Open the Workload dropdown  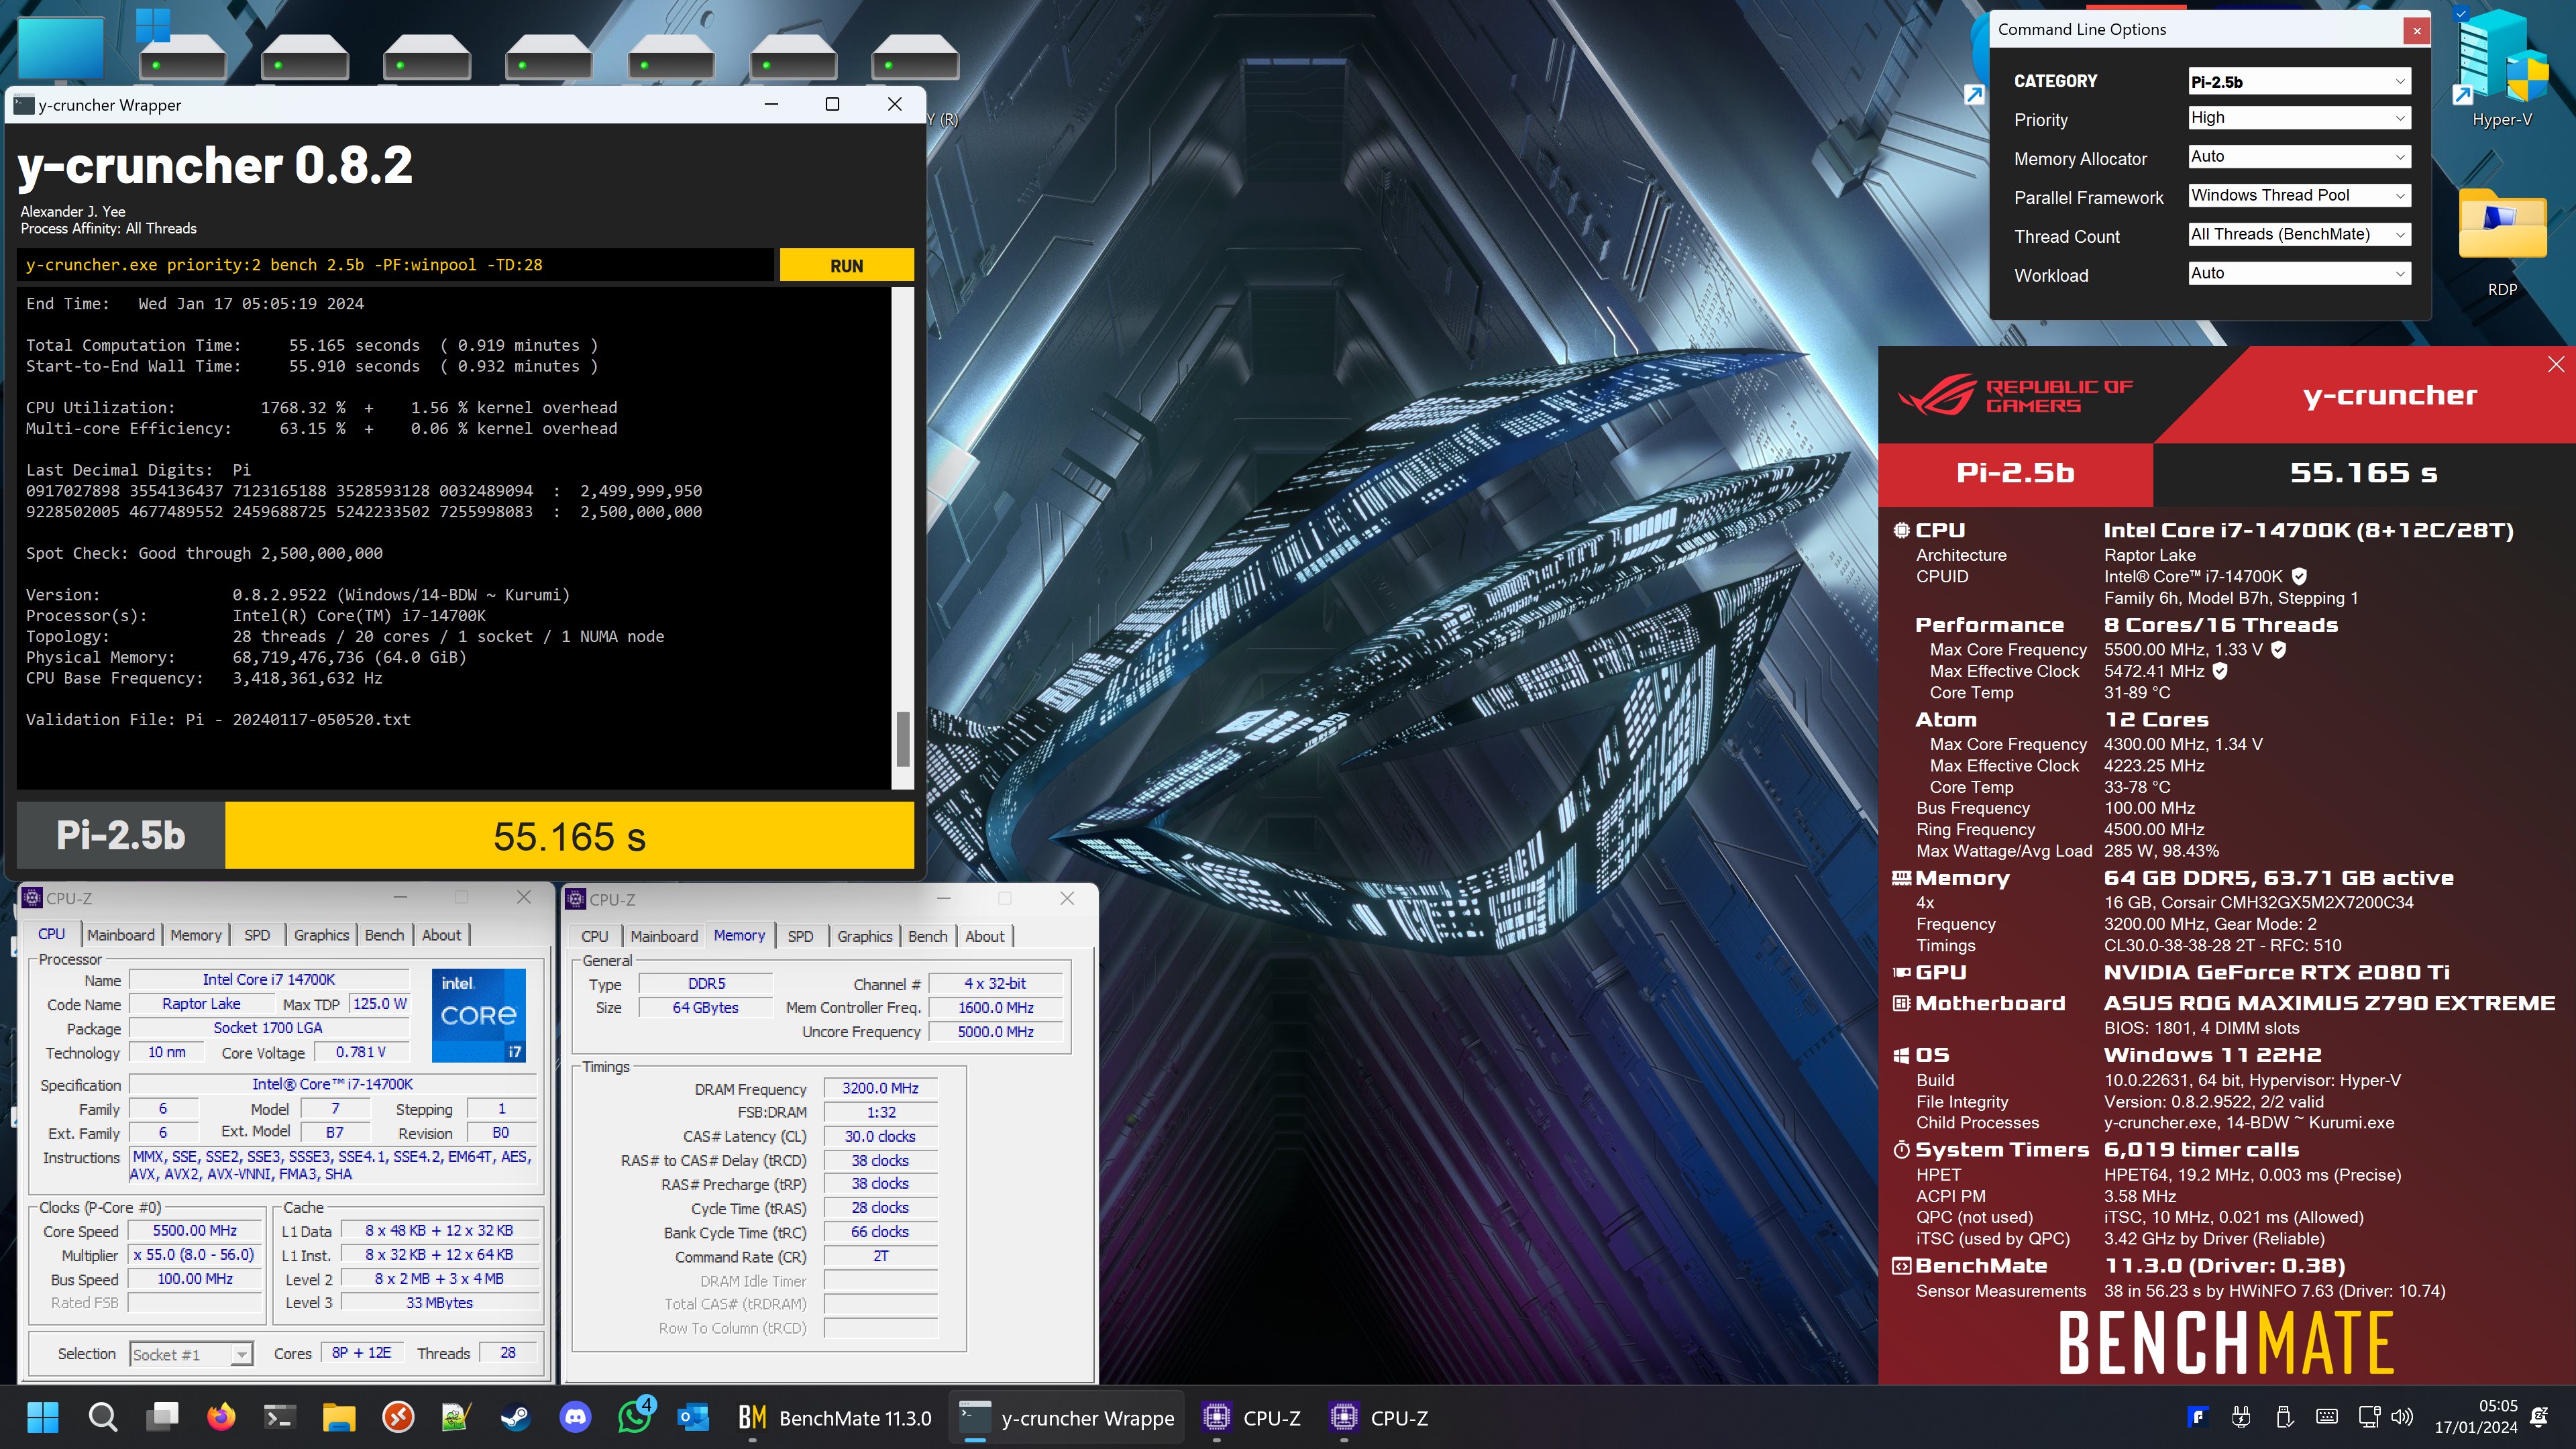click(x=2299, y=274)
